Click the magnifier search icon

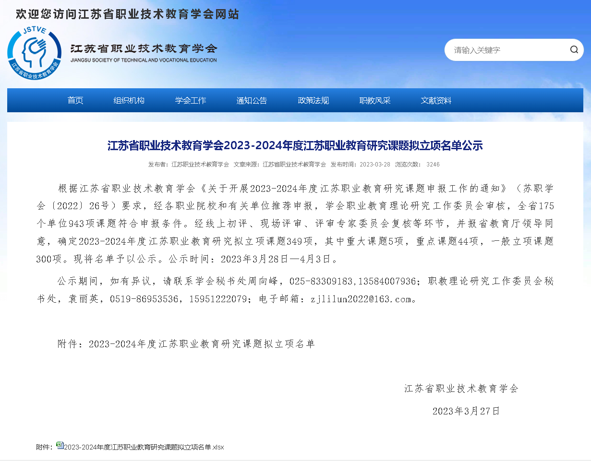click(x=574, y=50)
